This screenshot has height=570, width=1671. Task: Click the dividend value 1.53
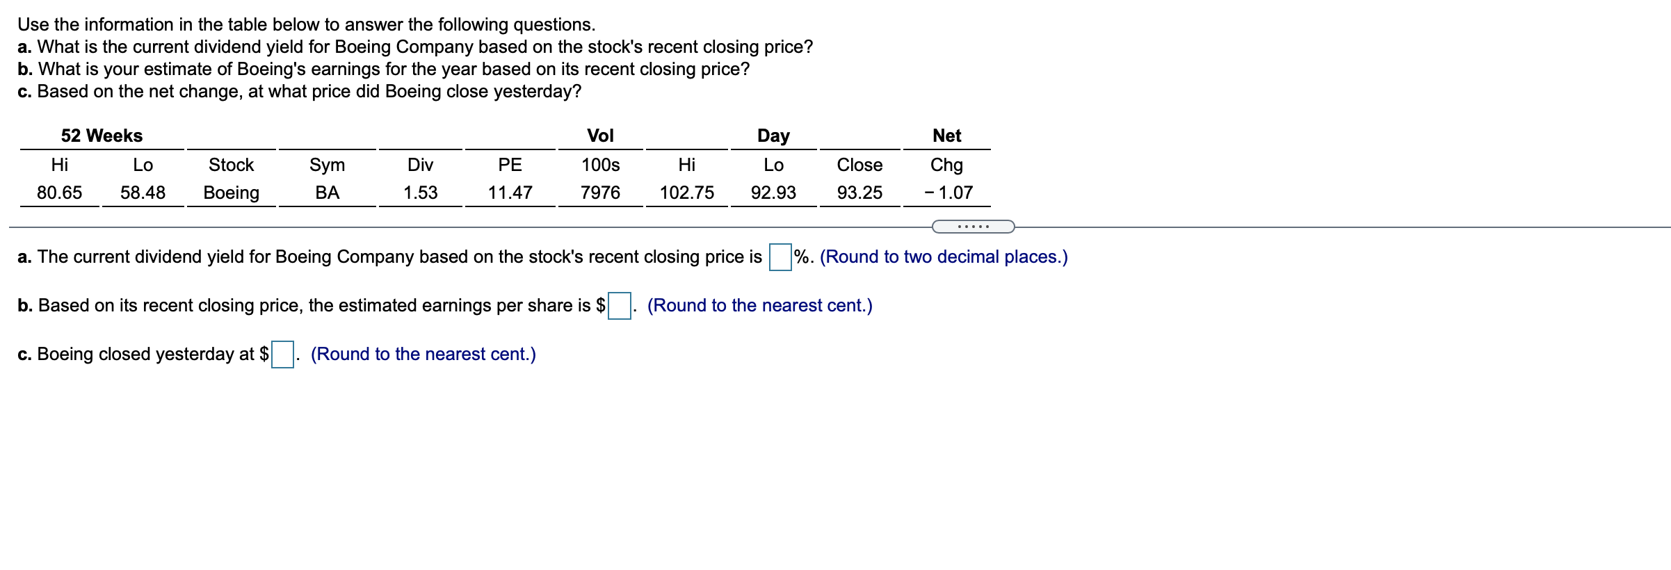[420, 193]
